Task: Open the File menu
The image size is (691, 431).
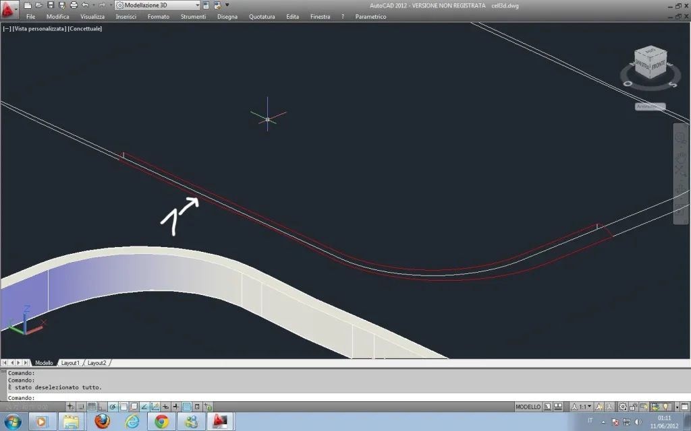Action: point(30,17)
